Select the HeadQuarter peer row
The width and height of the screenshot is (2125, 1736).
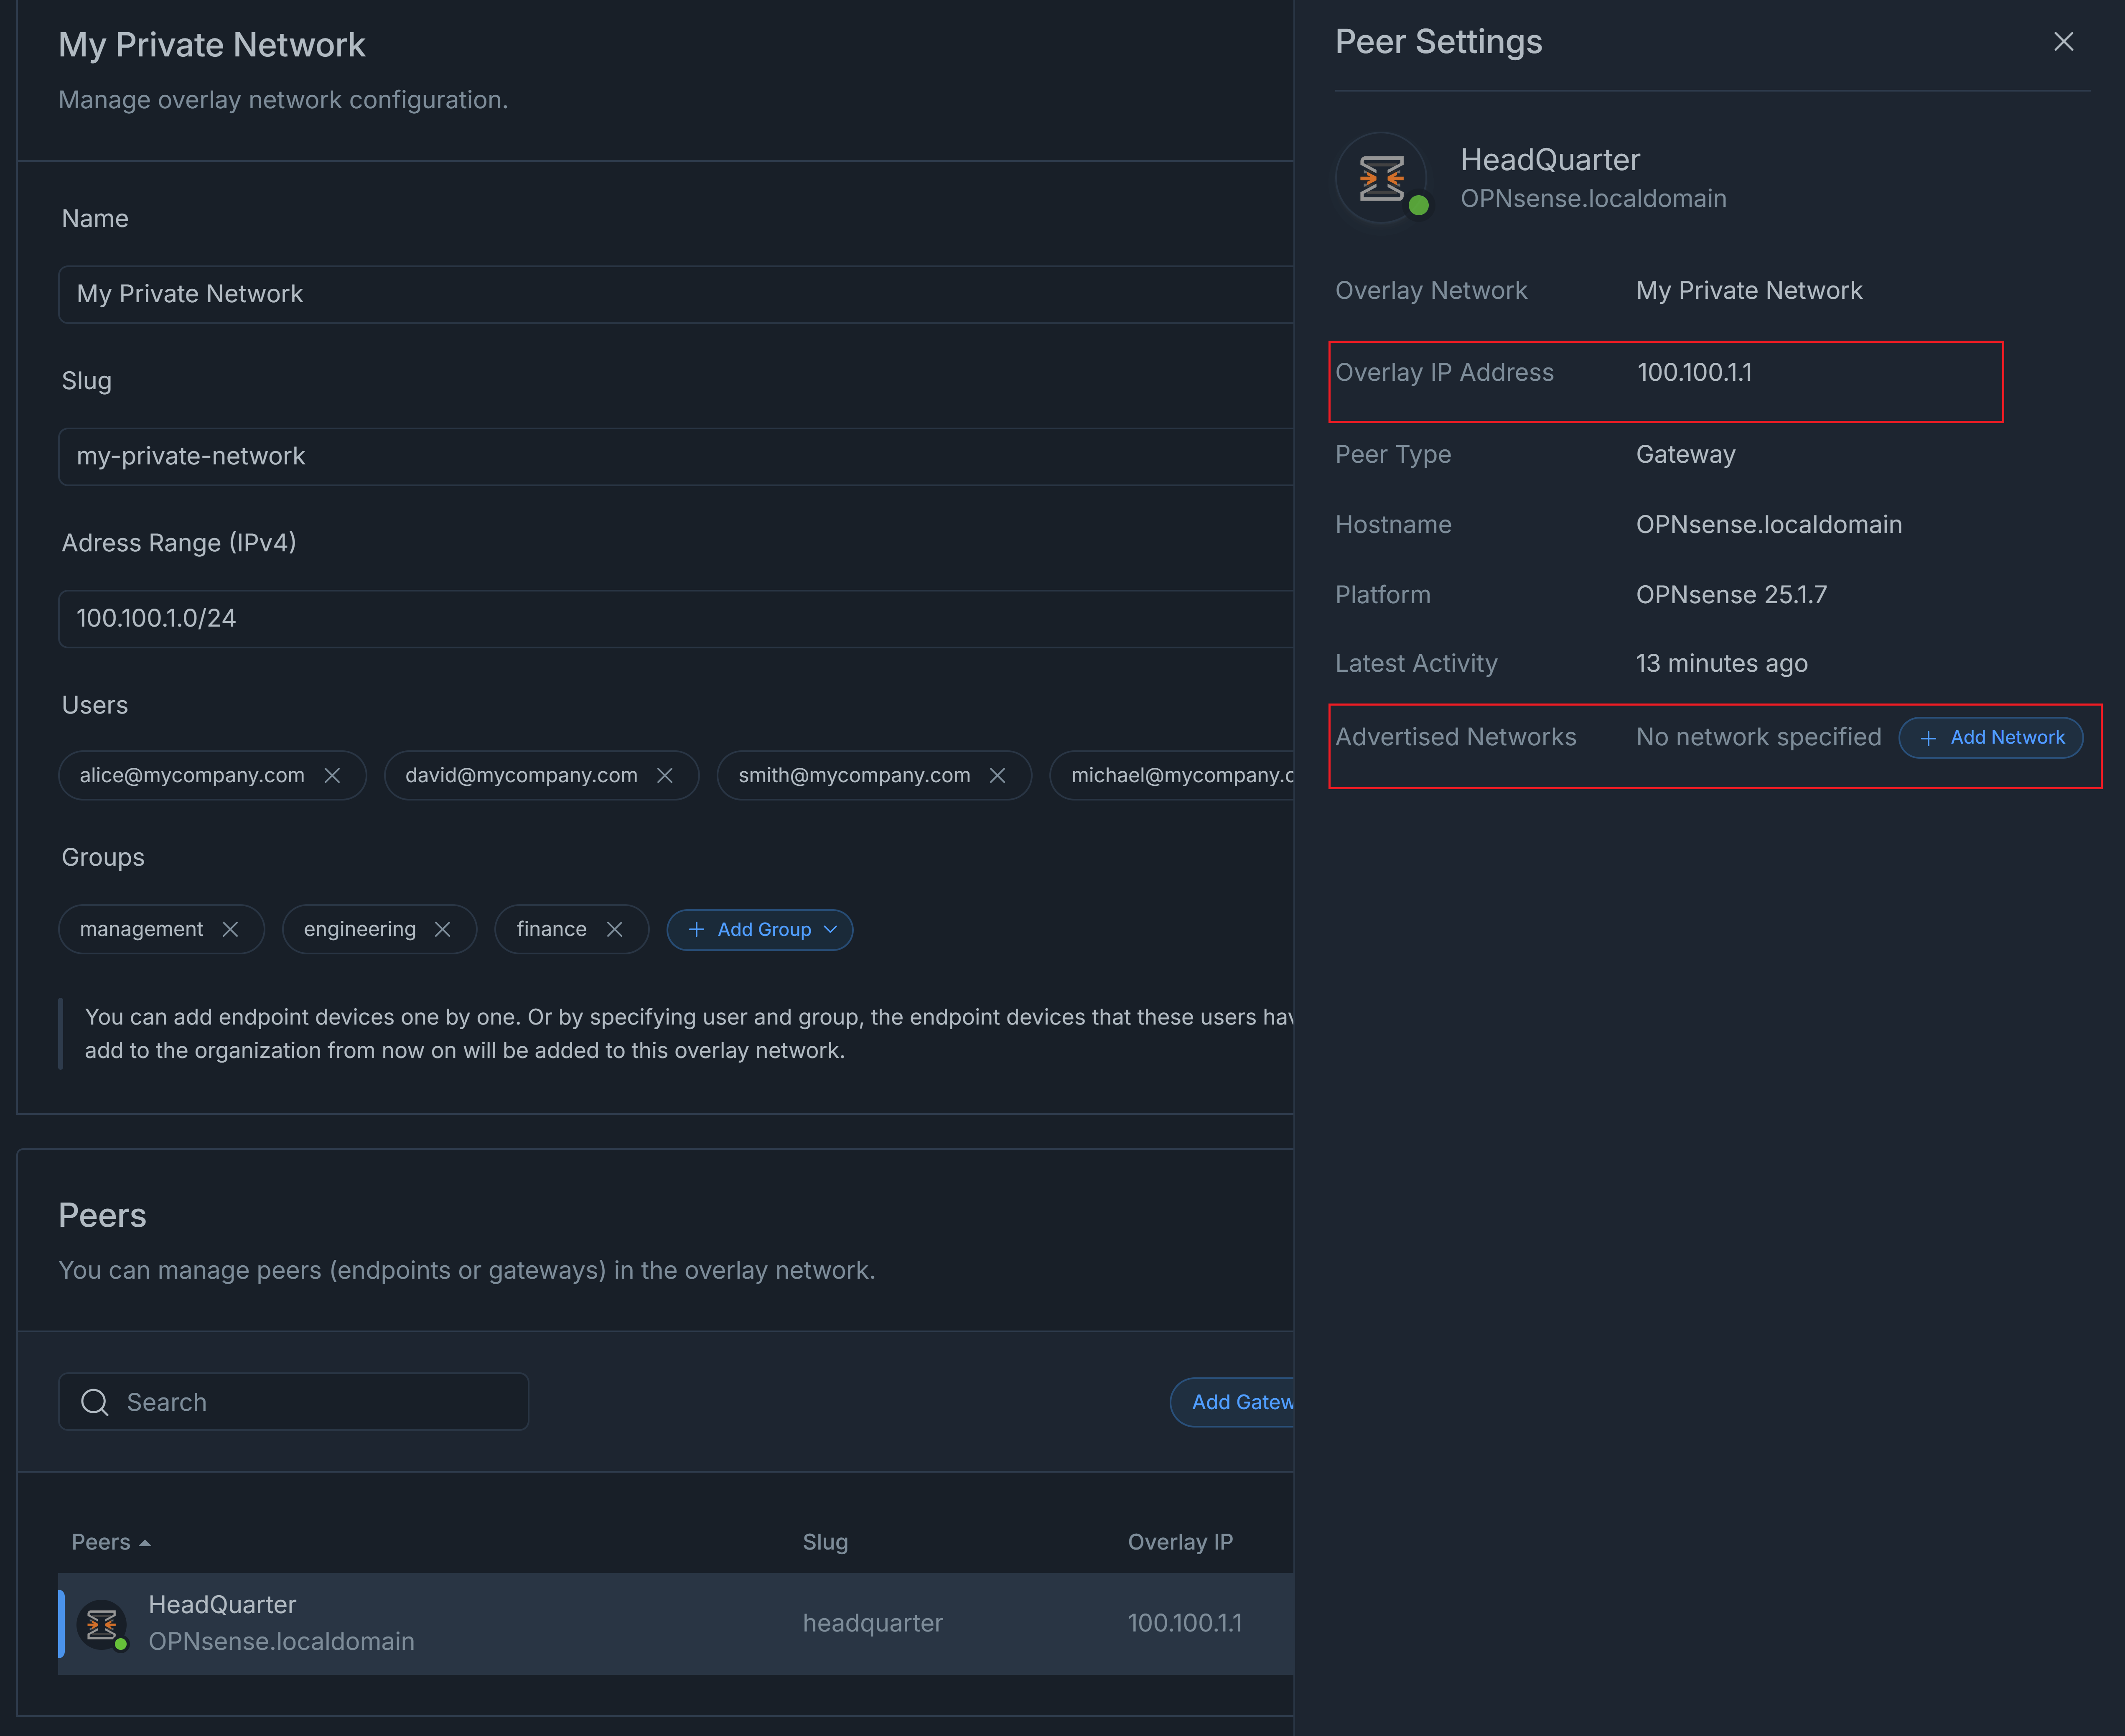point(677,1624)
